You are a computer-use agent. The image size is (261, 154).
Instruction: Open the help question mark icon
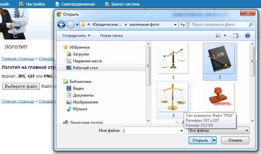[247, 36]
